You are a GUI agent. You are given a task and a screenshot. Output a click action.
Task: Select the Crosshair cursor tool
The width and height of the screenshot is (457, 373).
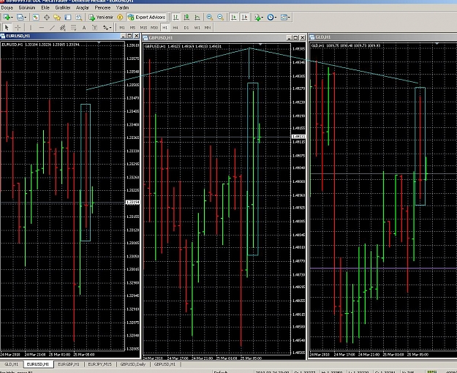[18, 28]
